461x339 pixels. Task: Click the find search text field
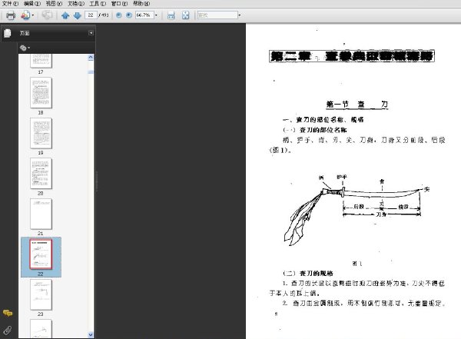pos(217,15)
